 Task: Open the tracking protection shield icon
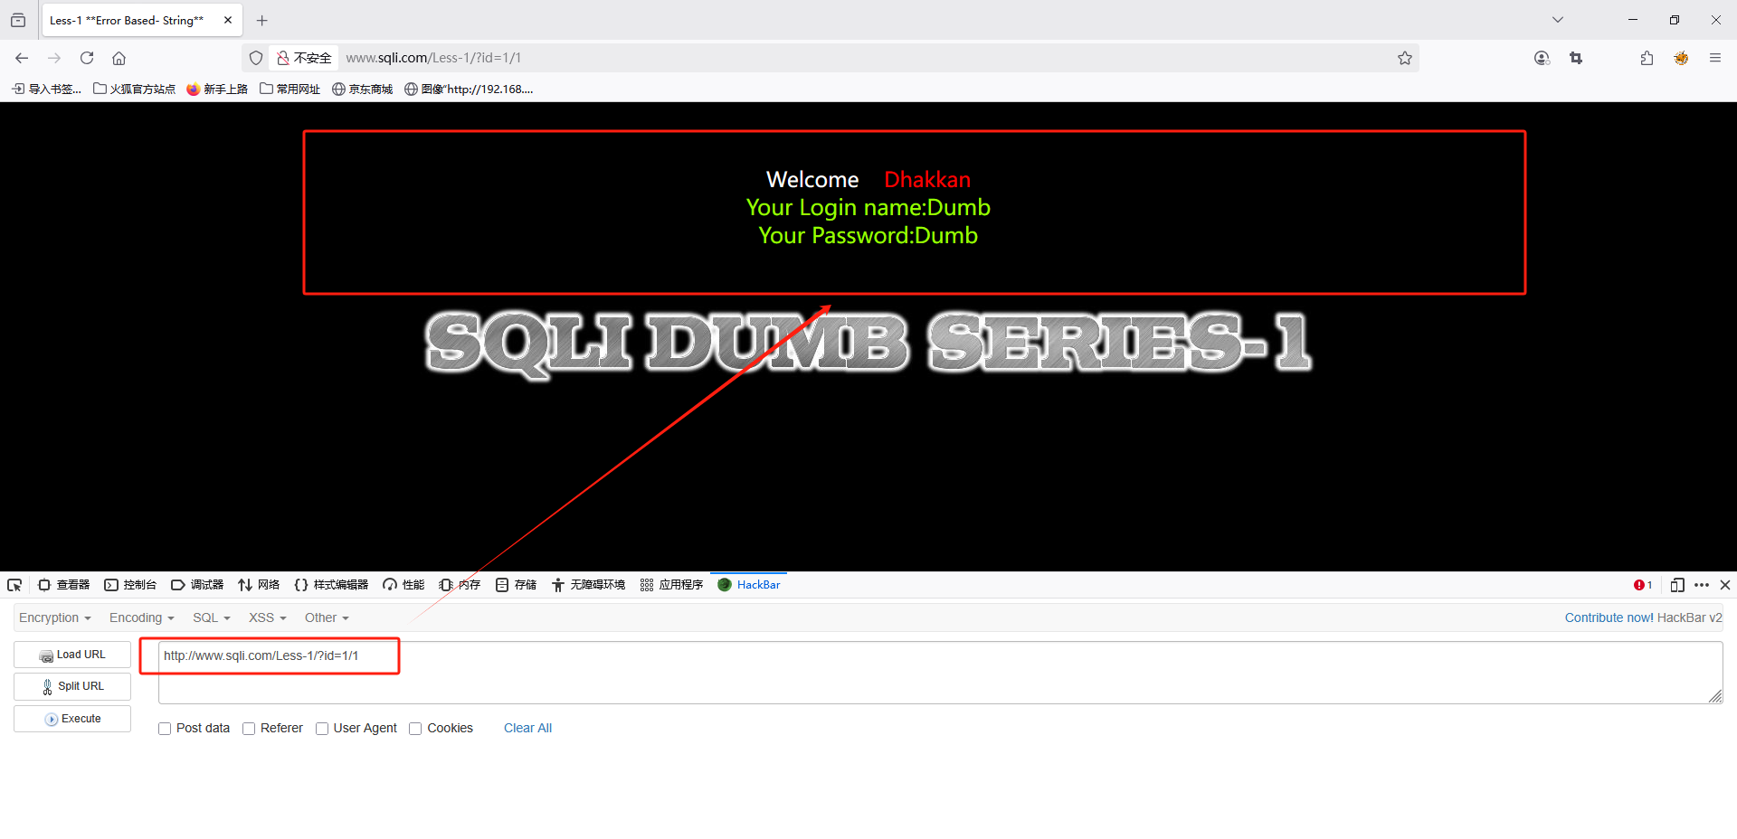click(x=256, y=57)
